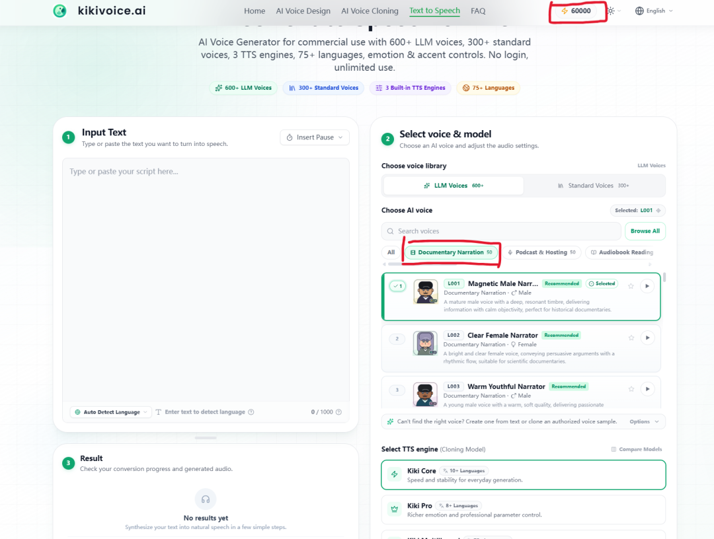Viewport: 714px width, 539px height.
Task: Select the Audiobook Reading category filter
Action: point(621,252)
